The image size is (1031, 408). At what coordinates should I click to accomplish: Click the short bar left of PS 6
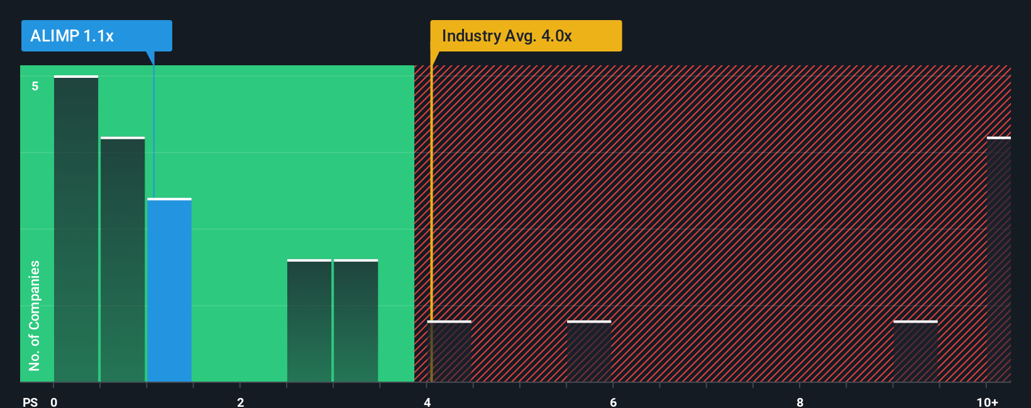coord(589,351)
